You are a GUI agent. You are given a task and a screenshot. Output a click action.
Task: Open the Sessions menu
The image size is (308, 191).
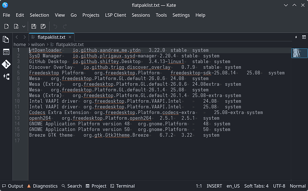point(141,15)
